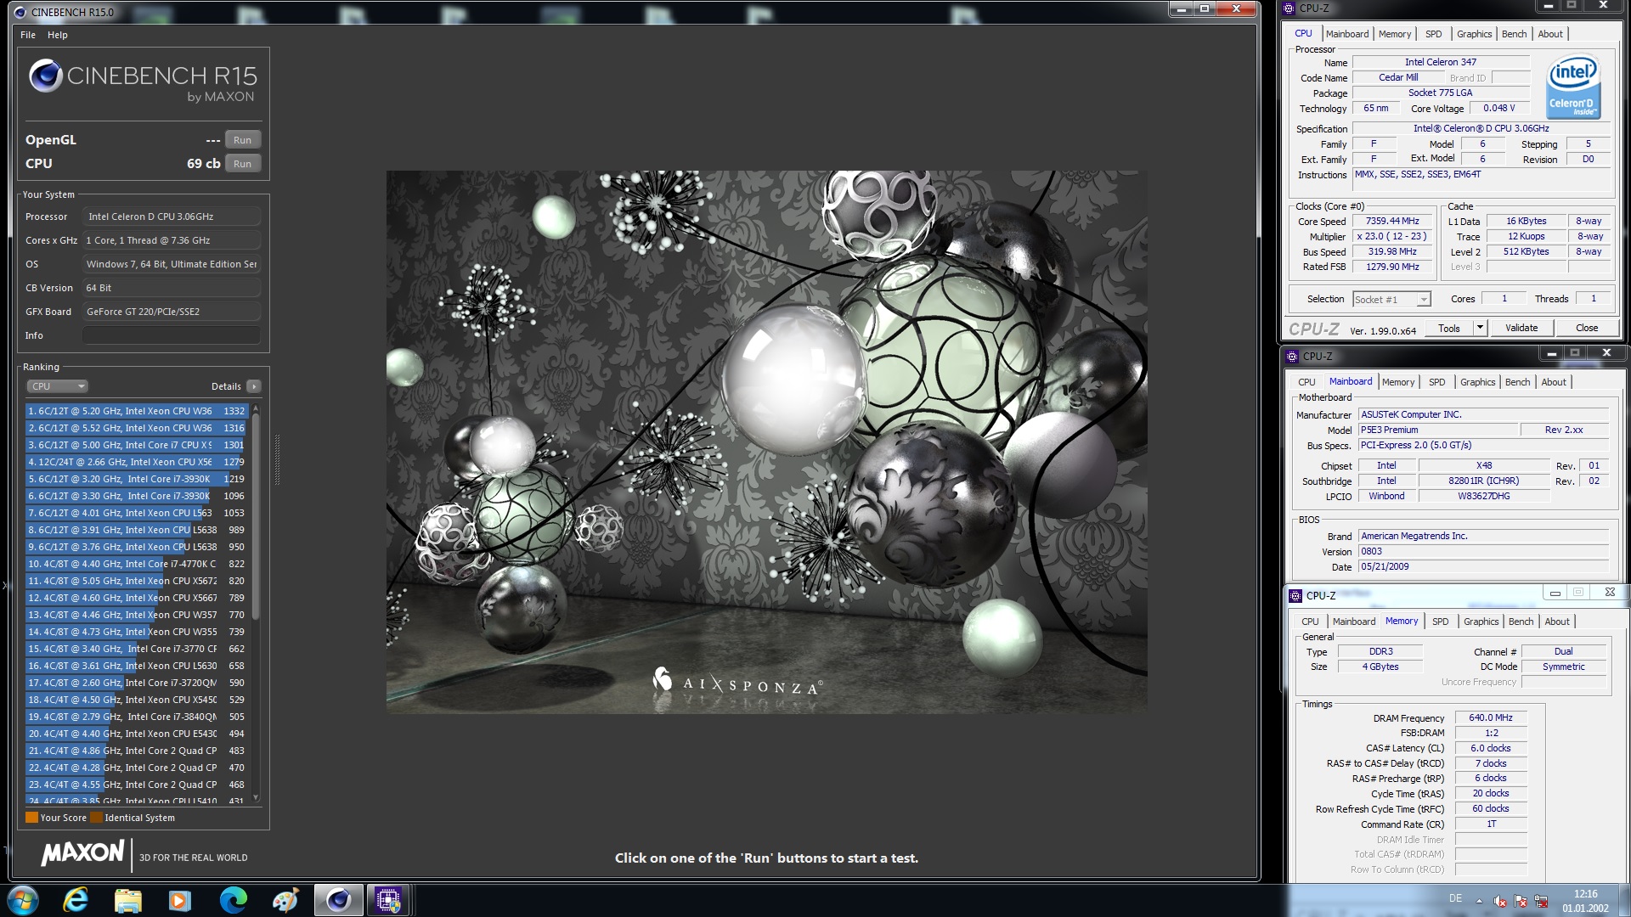
Task: Open the Action Center flag tray icon
Action: 1521,901
